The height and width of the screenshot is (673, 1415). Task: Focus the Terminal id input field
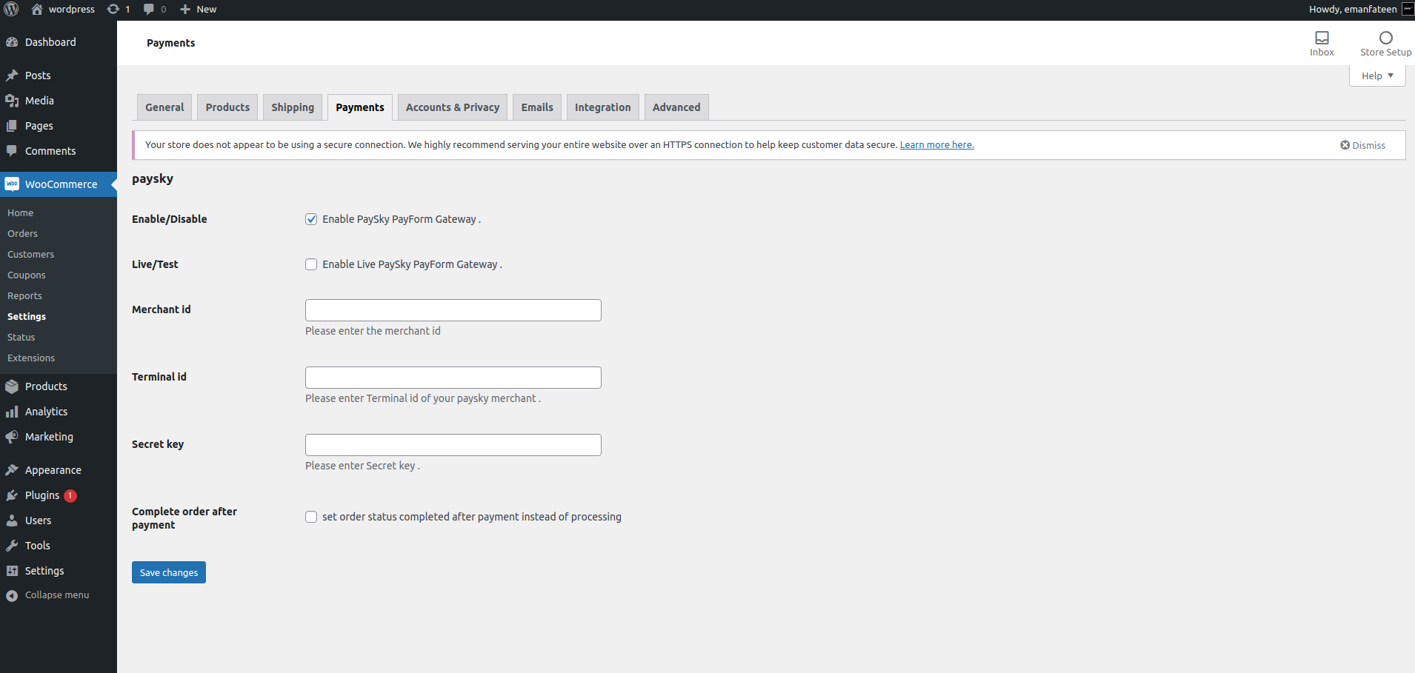click(x=453, y=378)
